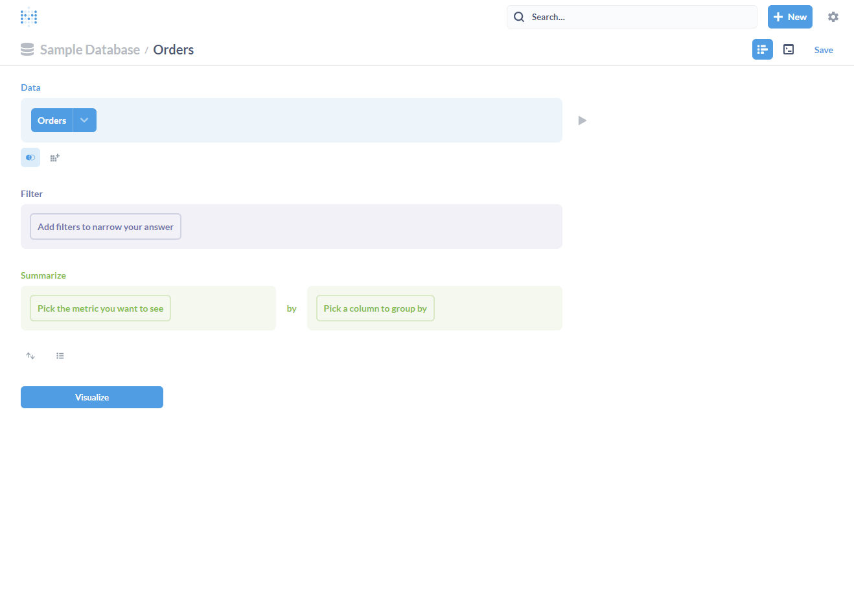Open the native SQL query view icon

pyautogui.click(x=789, y=49)
